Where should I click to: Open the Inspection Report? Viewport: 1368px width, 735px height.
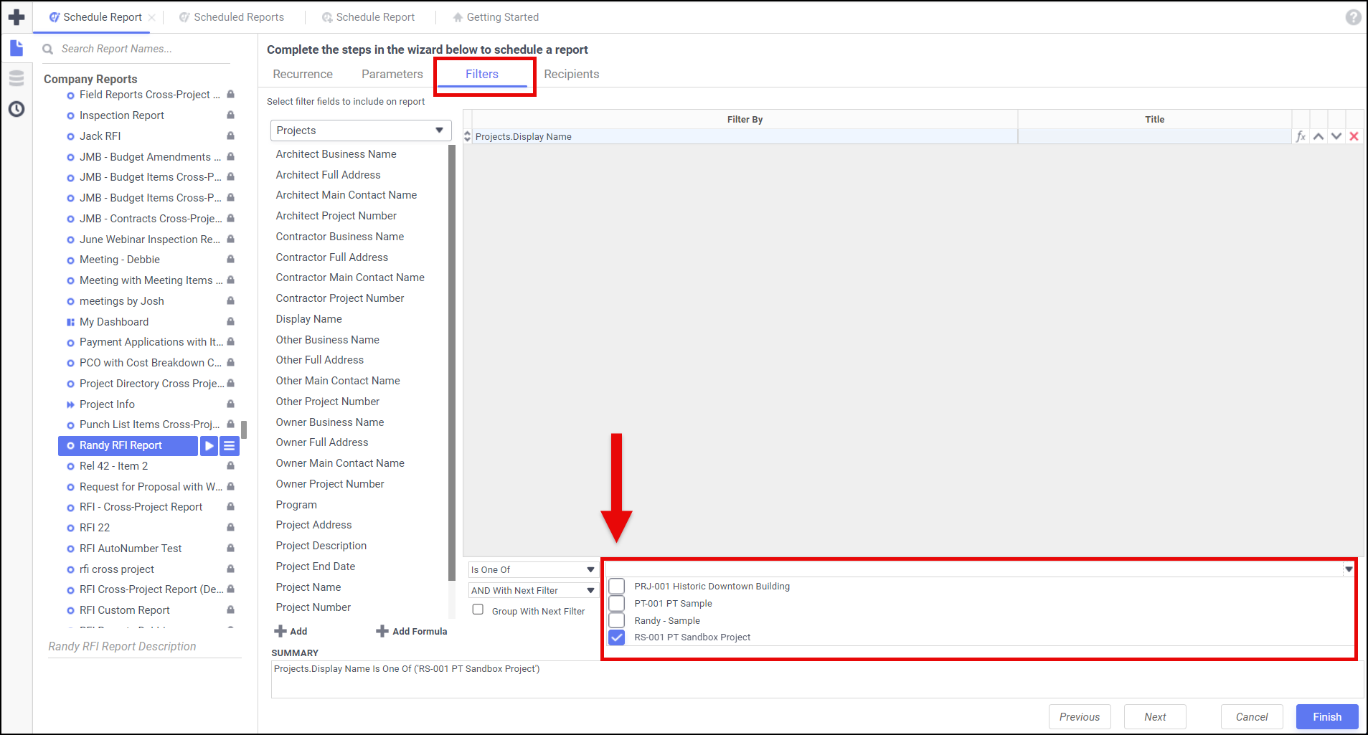(122, 115)
